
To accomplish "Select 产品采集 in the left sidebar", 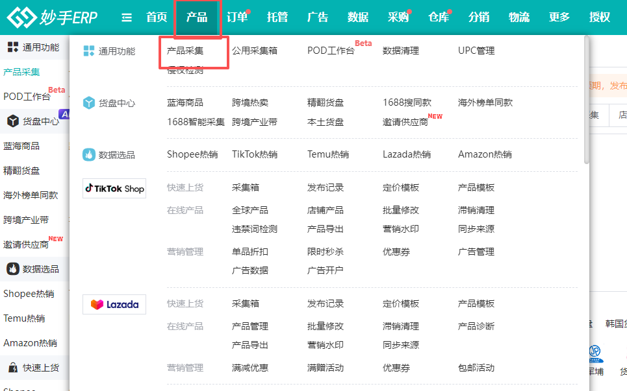I will [21, 72].
